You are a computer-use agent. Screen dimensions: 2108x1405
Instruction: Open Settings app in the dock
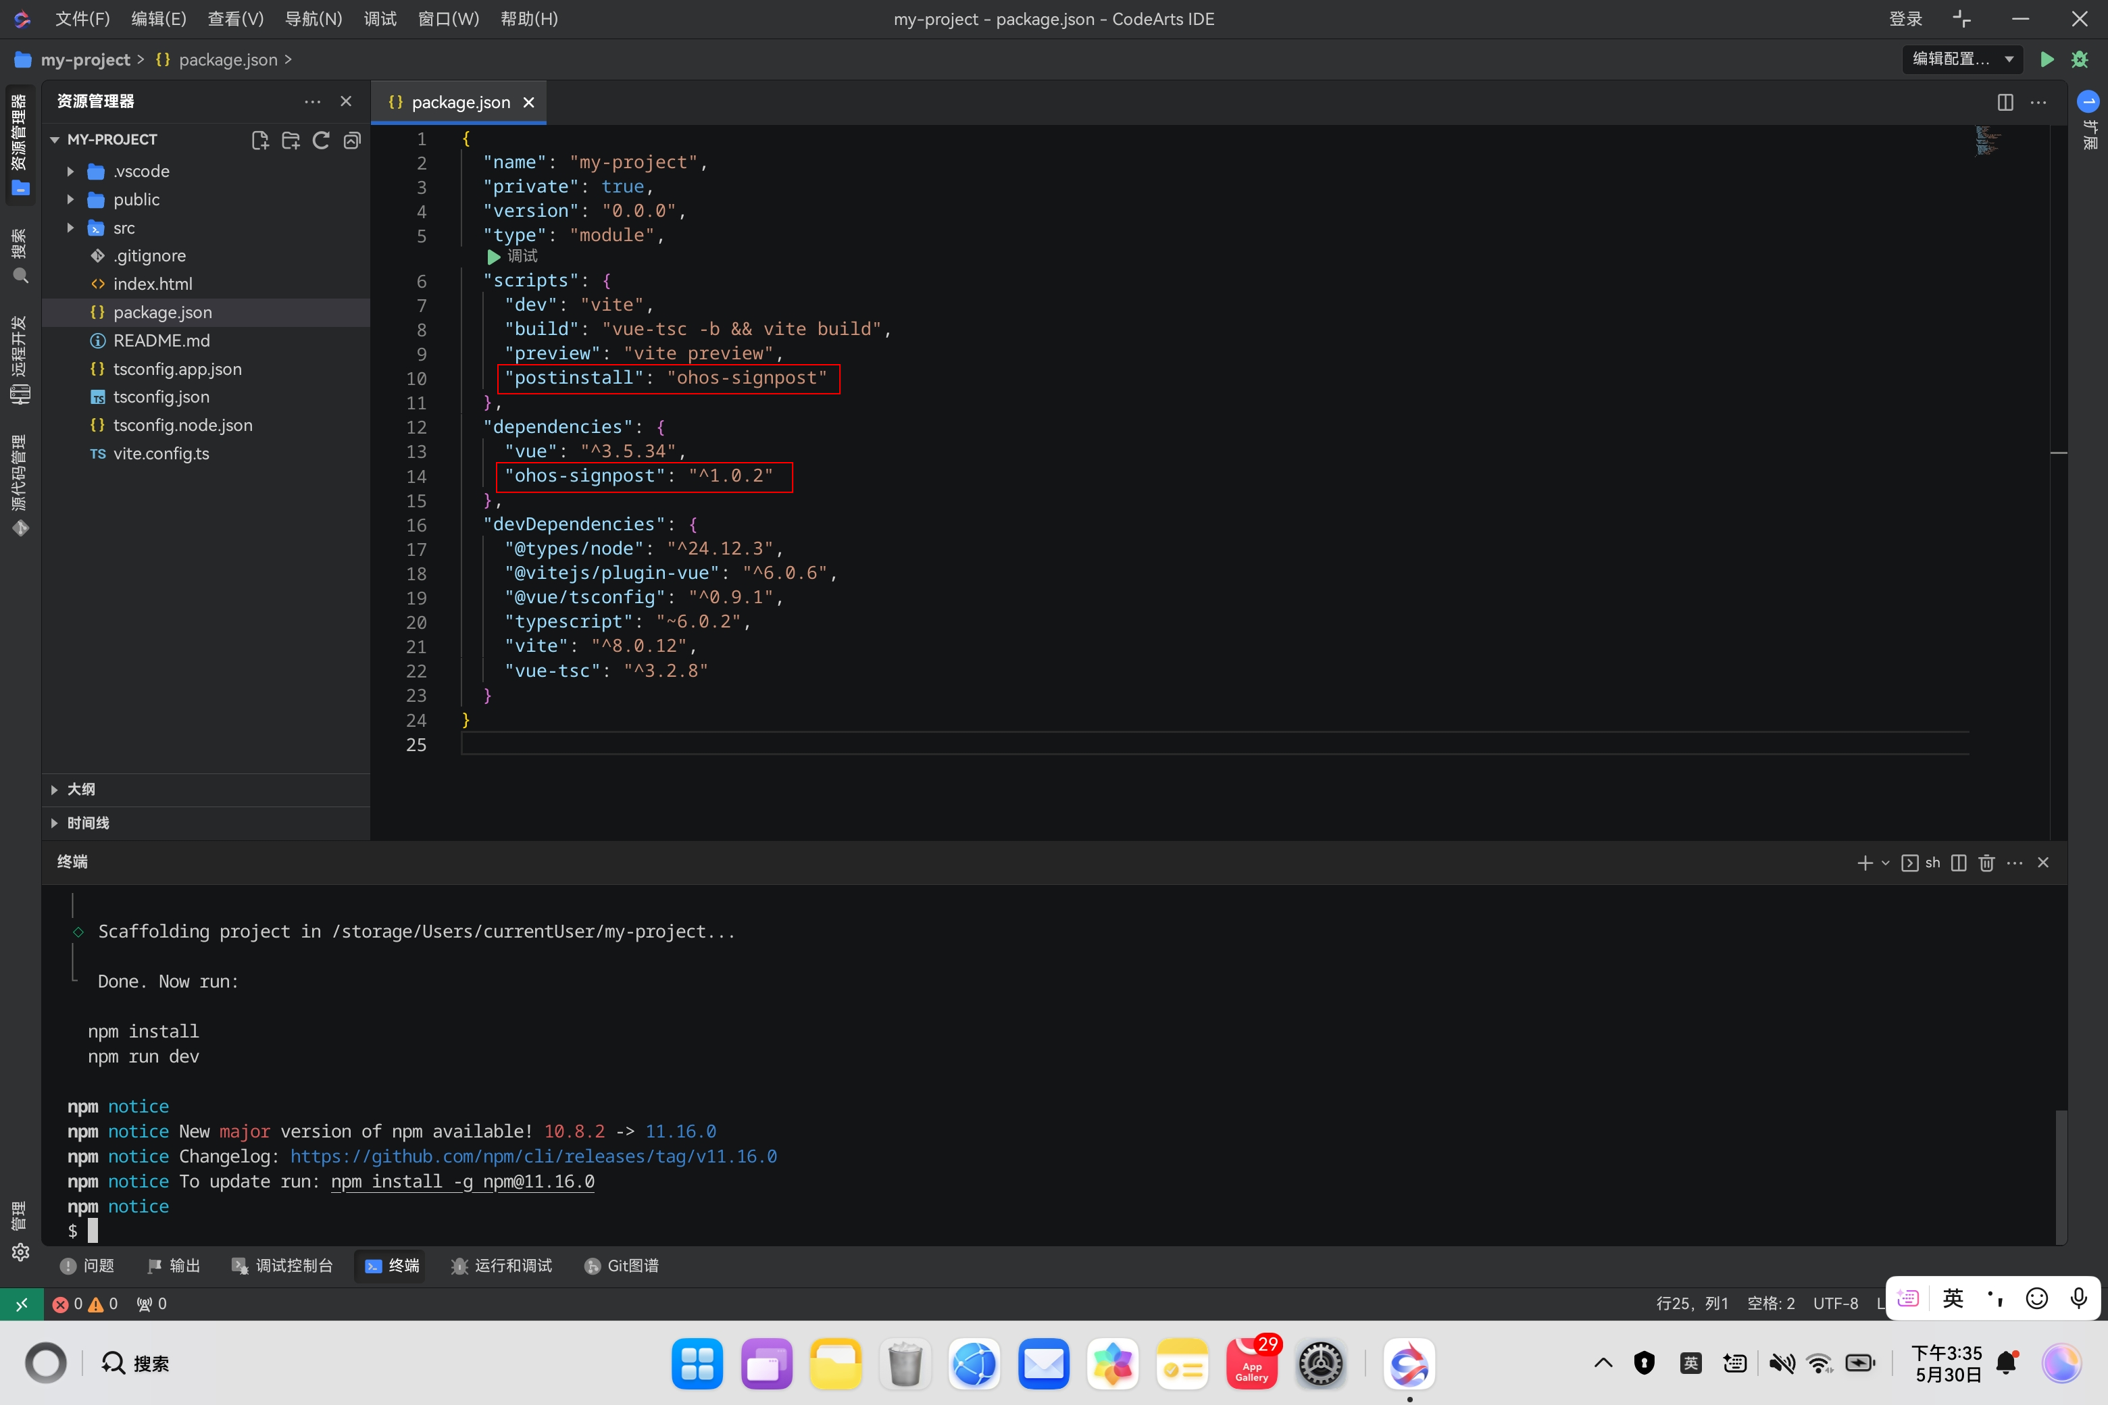[x=1320, y=1364]
